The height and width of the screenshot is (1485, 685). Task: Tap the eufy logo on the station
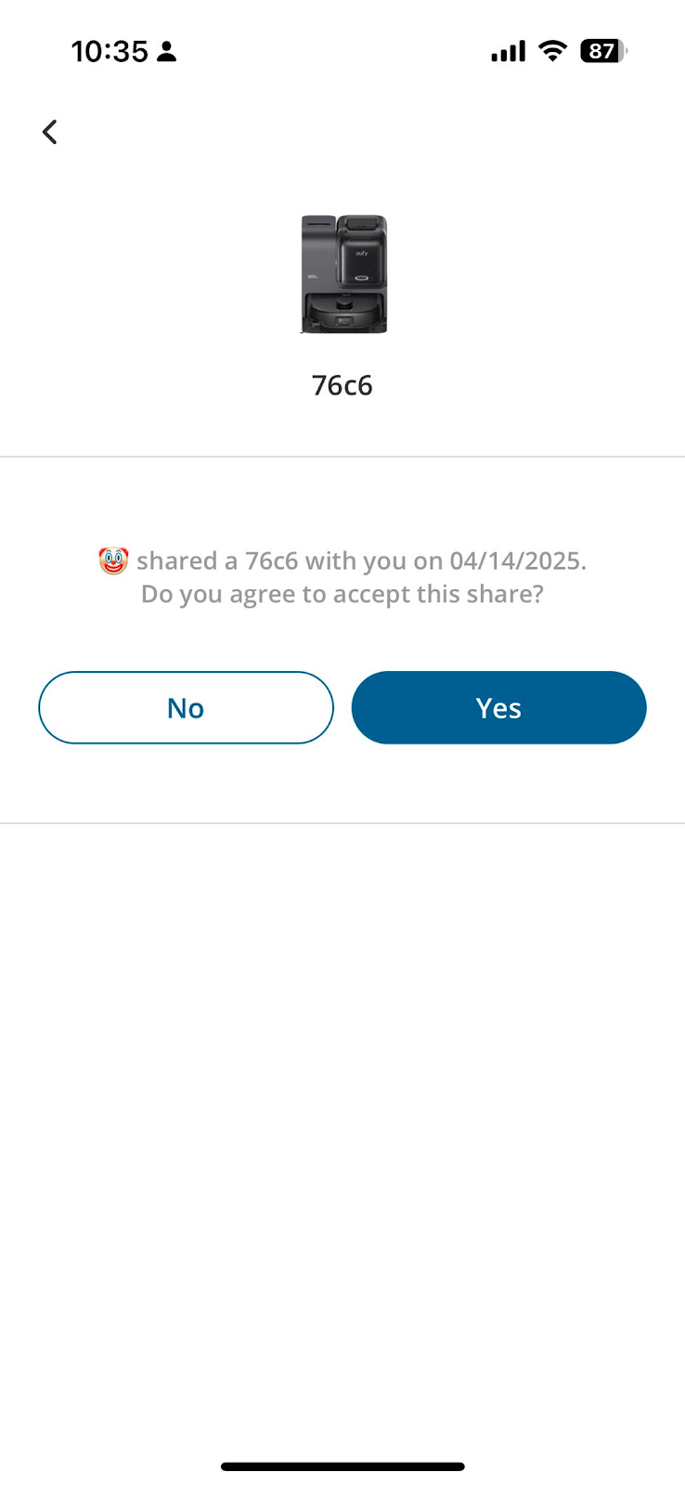(x=361, y=252)
